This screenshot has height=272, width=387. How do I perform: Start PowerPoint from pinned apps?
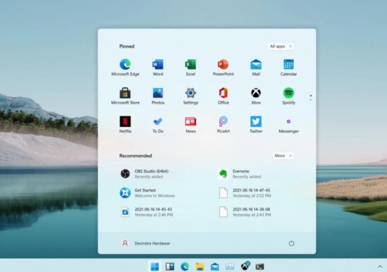pyautogui.click(x=223, y=67)
